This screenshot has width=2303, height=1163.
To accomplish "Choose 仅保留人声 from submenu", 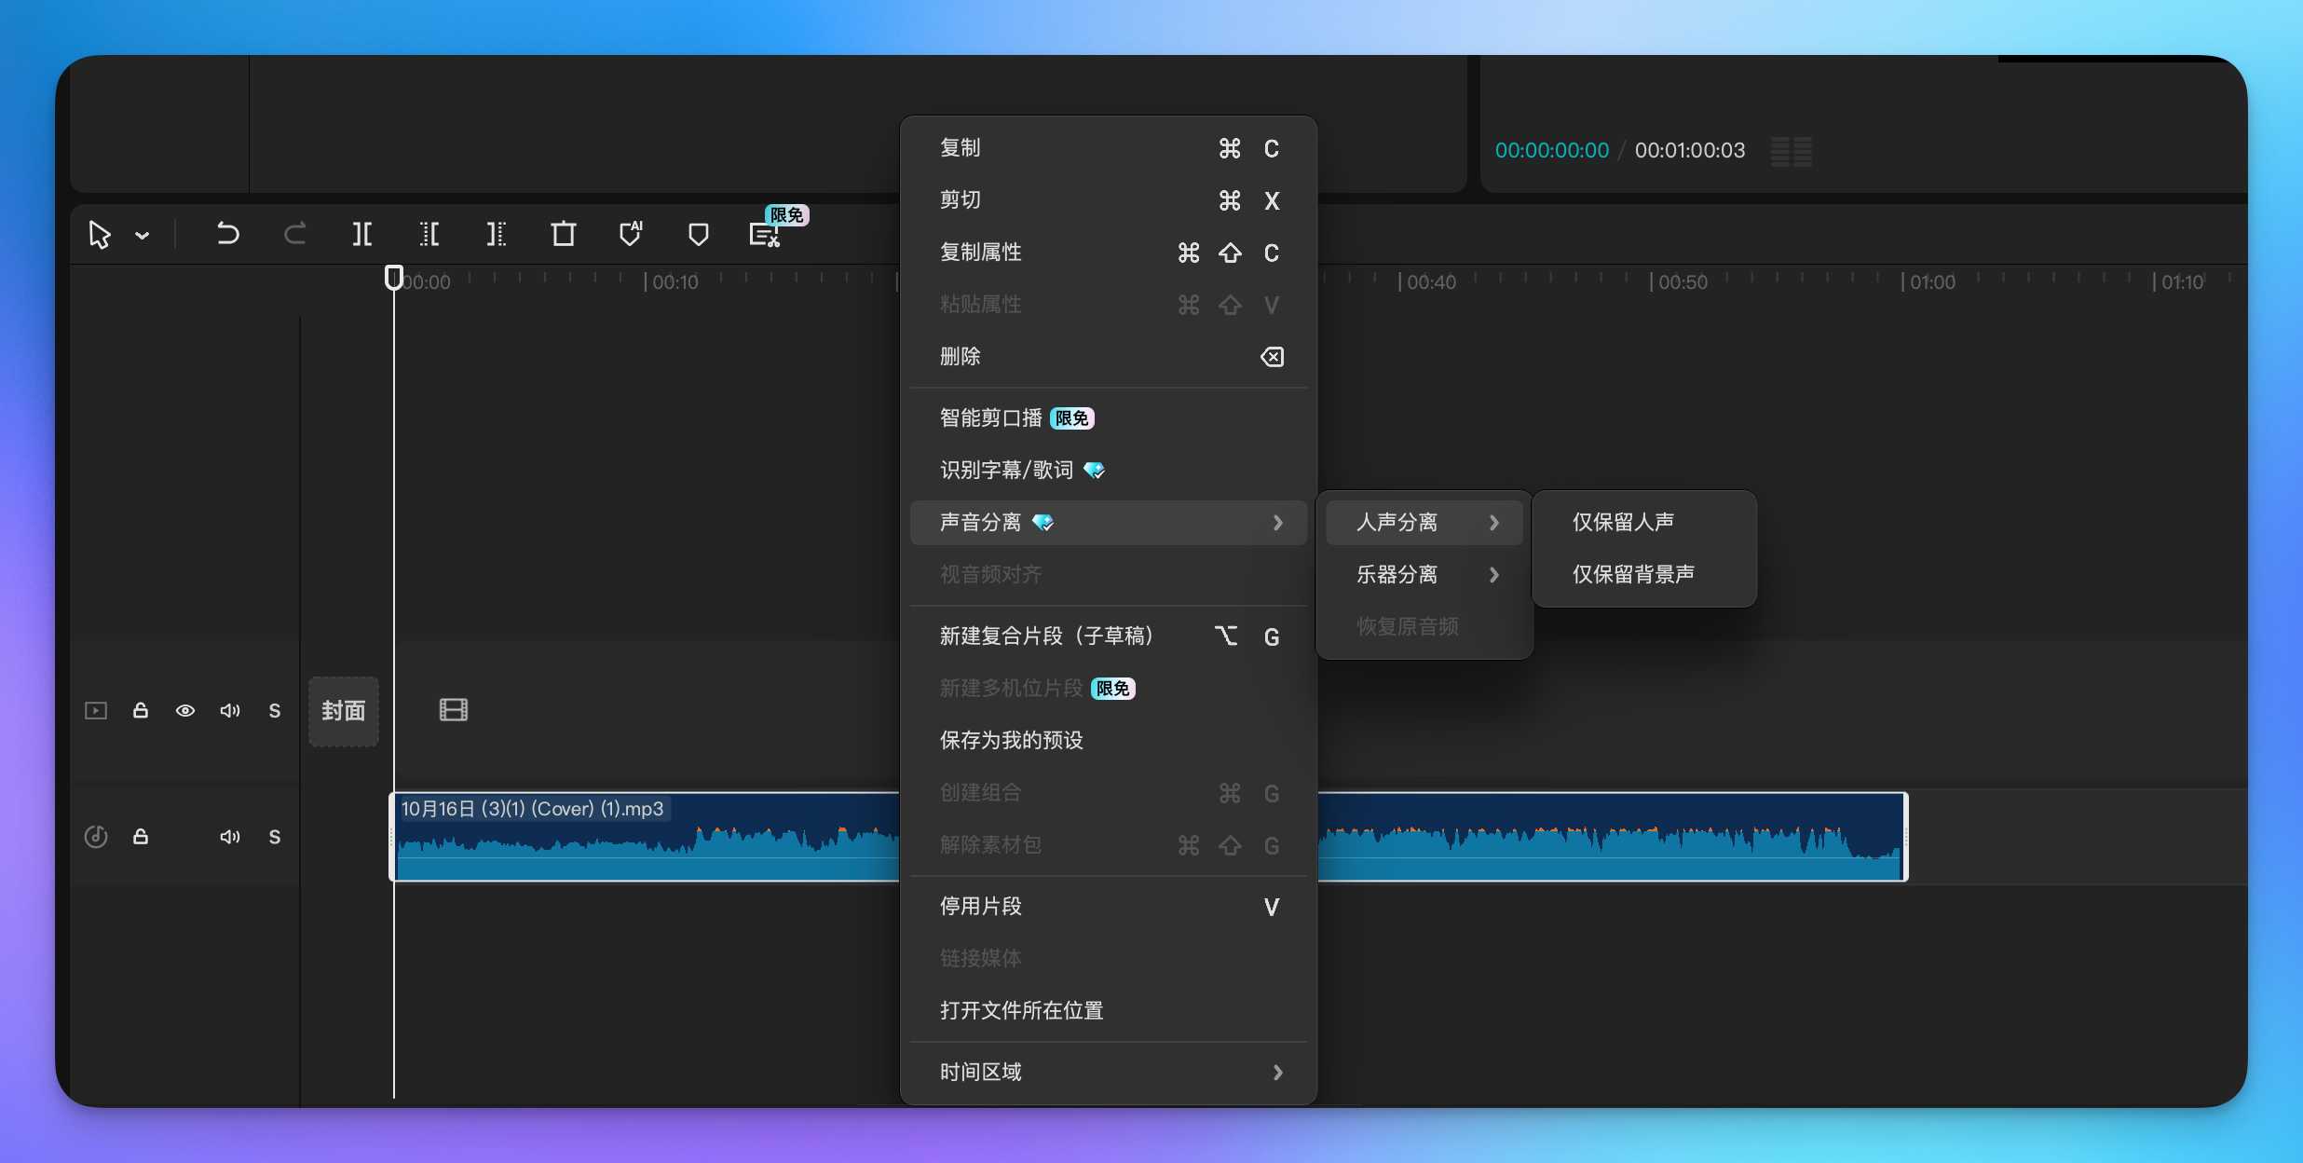I will click(x=1624, y=522).
